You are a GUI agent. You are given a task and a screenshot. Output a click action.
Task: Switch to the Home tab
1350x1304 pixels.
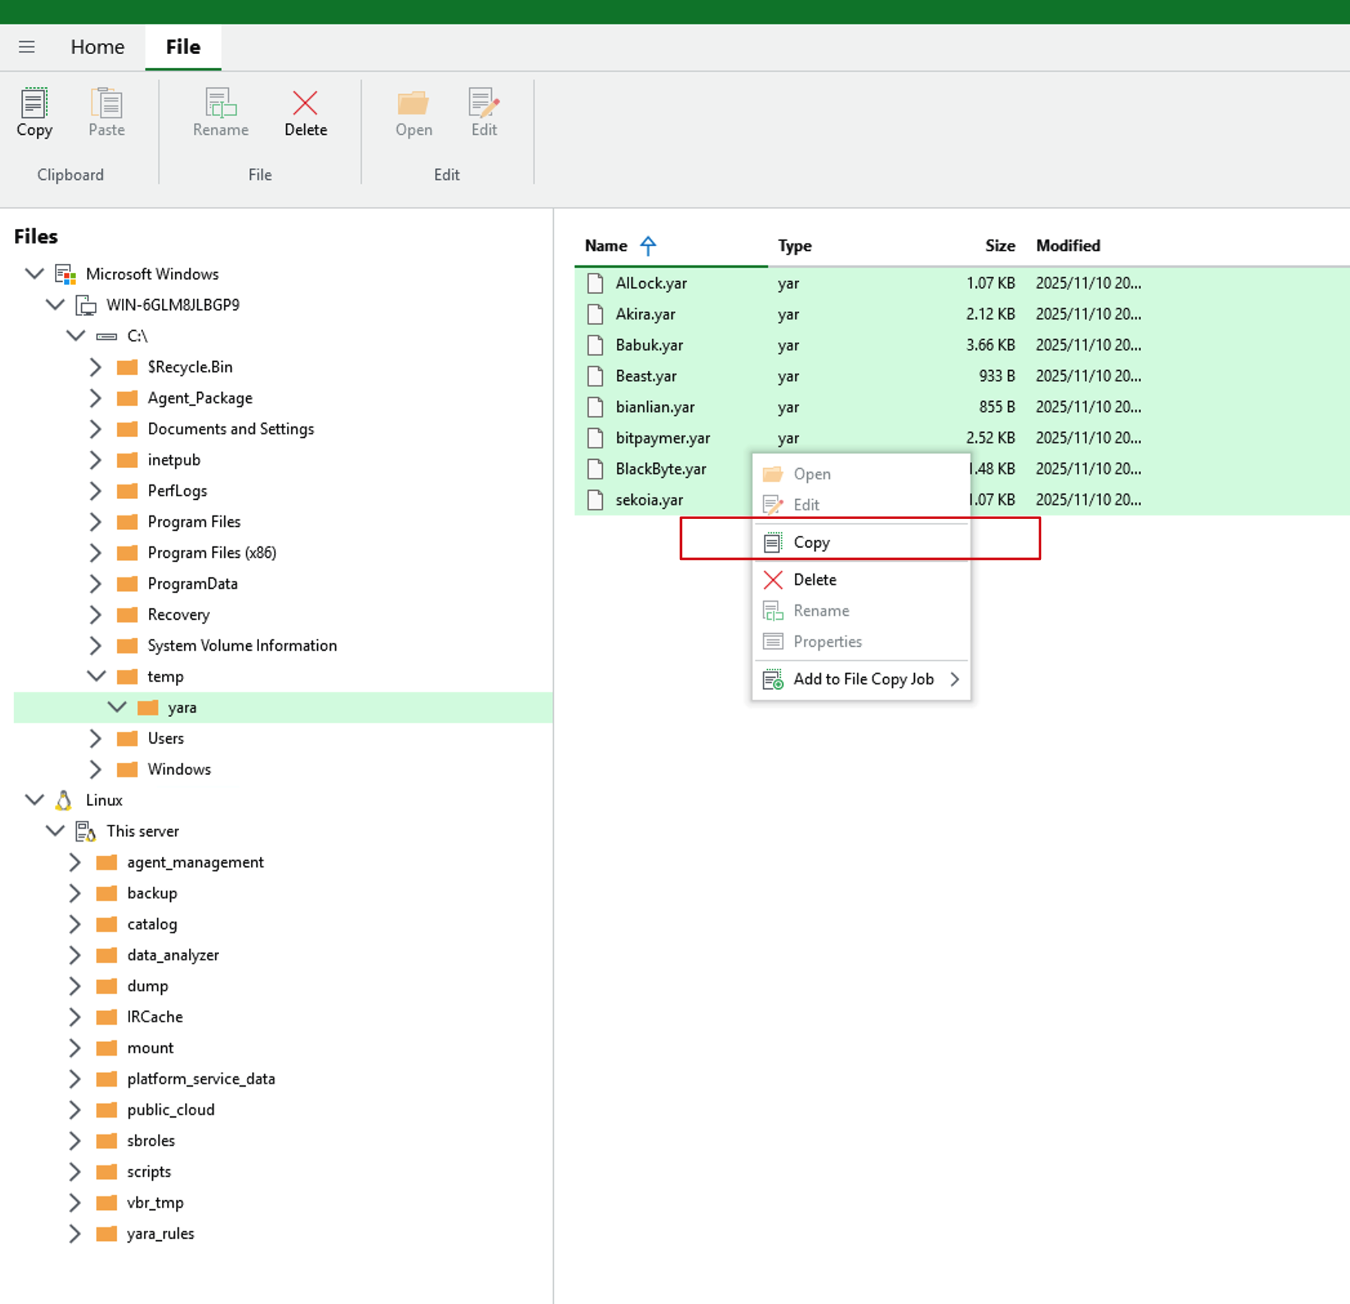click(97, 47)
